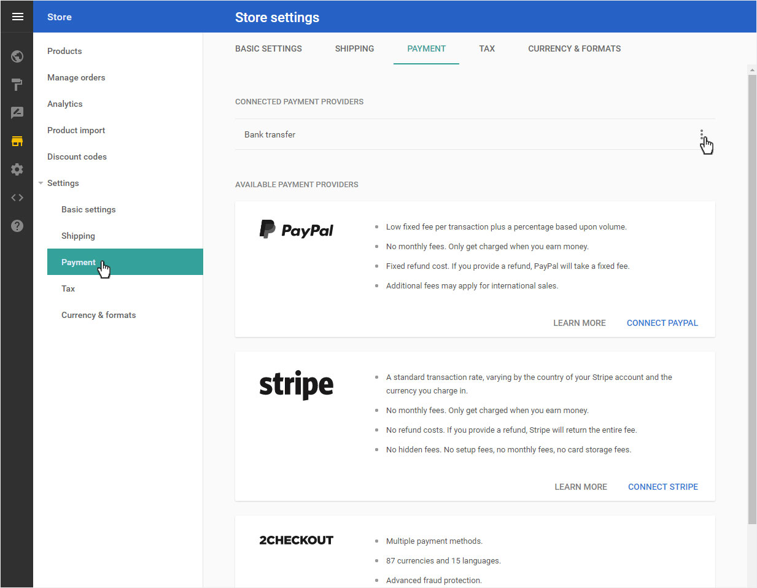Click the 2Checkout logo
The image size is (757, 588).
(296, 540)
